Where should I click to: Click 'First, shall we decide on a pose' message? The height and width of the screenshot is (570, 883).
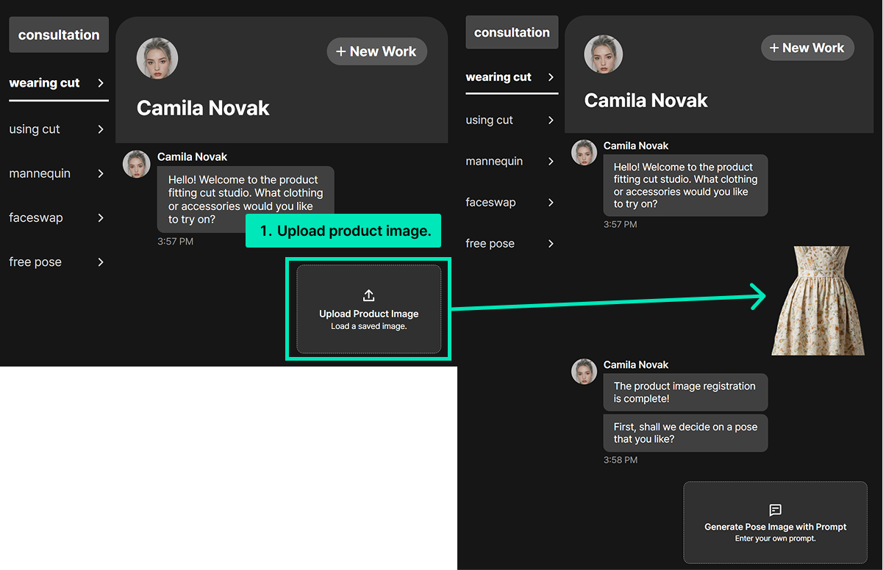pyautogui.click(x=685, y=433)
